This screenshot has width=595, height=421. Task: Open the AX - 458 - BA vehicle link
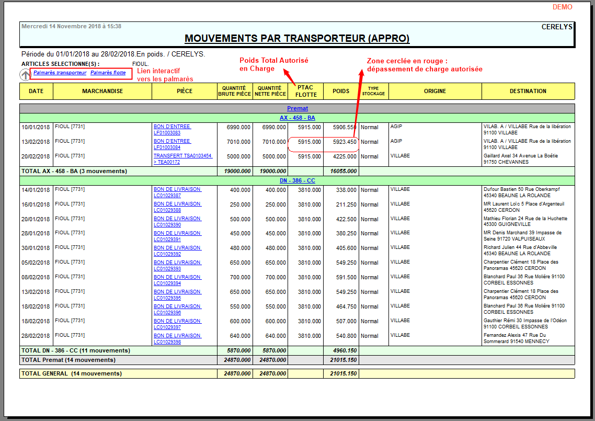297,118
